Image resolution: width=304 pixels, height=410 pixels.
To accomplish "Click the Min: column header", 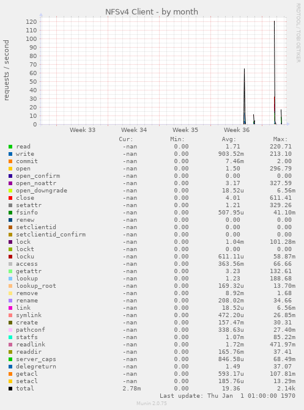I will (x=177, y=139).
